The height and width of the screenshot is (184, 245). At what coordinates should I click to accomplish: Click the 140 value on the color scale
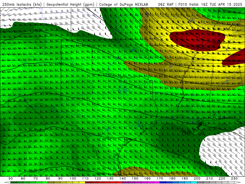click(123, 178)
